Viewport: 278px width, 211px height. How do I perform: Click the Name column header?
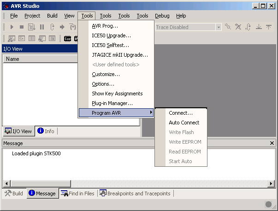(x=41, y=59)
